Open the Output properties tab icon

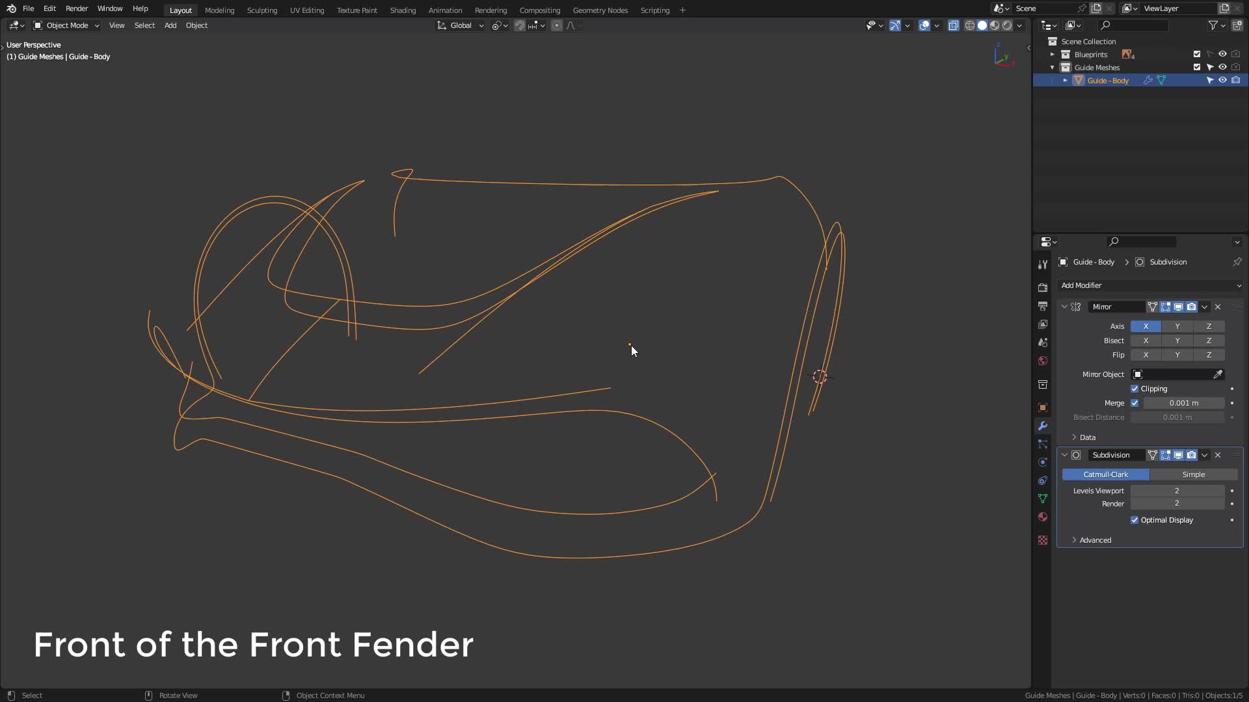pos(1043,305)
